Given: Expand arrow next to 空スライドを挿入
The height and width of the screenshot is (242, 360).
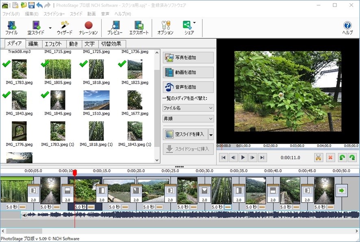Looking at the screenshot, I should pyautogui.click(x=210, y=134).
